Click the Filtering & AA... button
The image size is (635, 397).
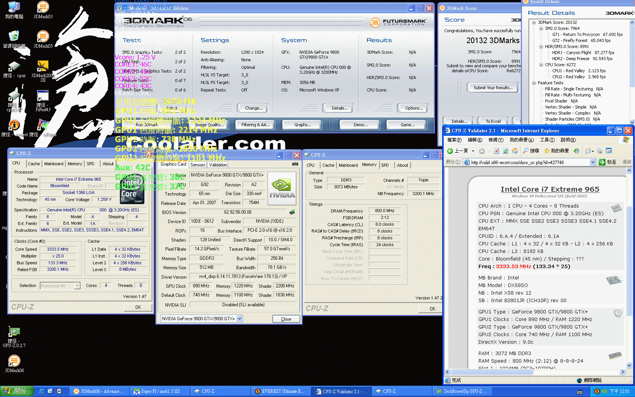point(256,125)
